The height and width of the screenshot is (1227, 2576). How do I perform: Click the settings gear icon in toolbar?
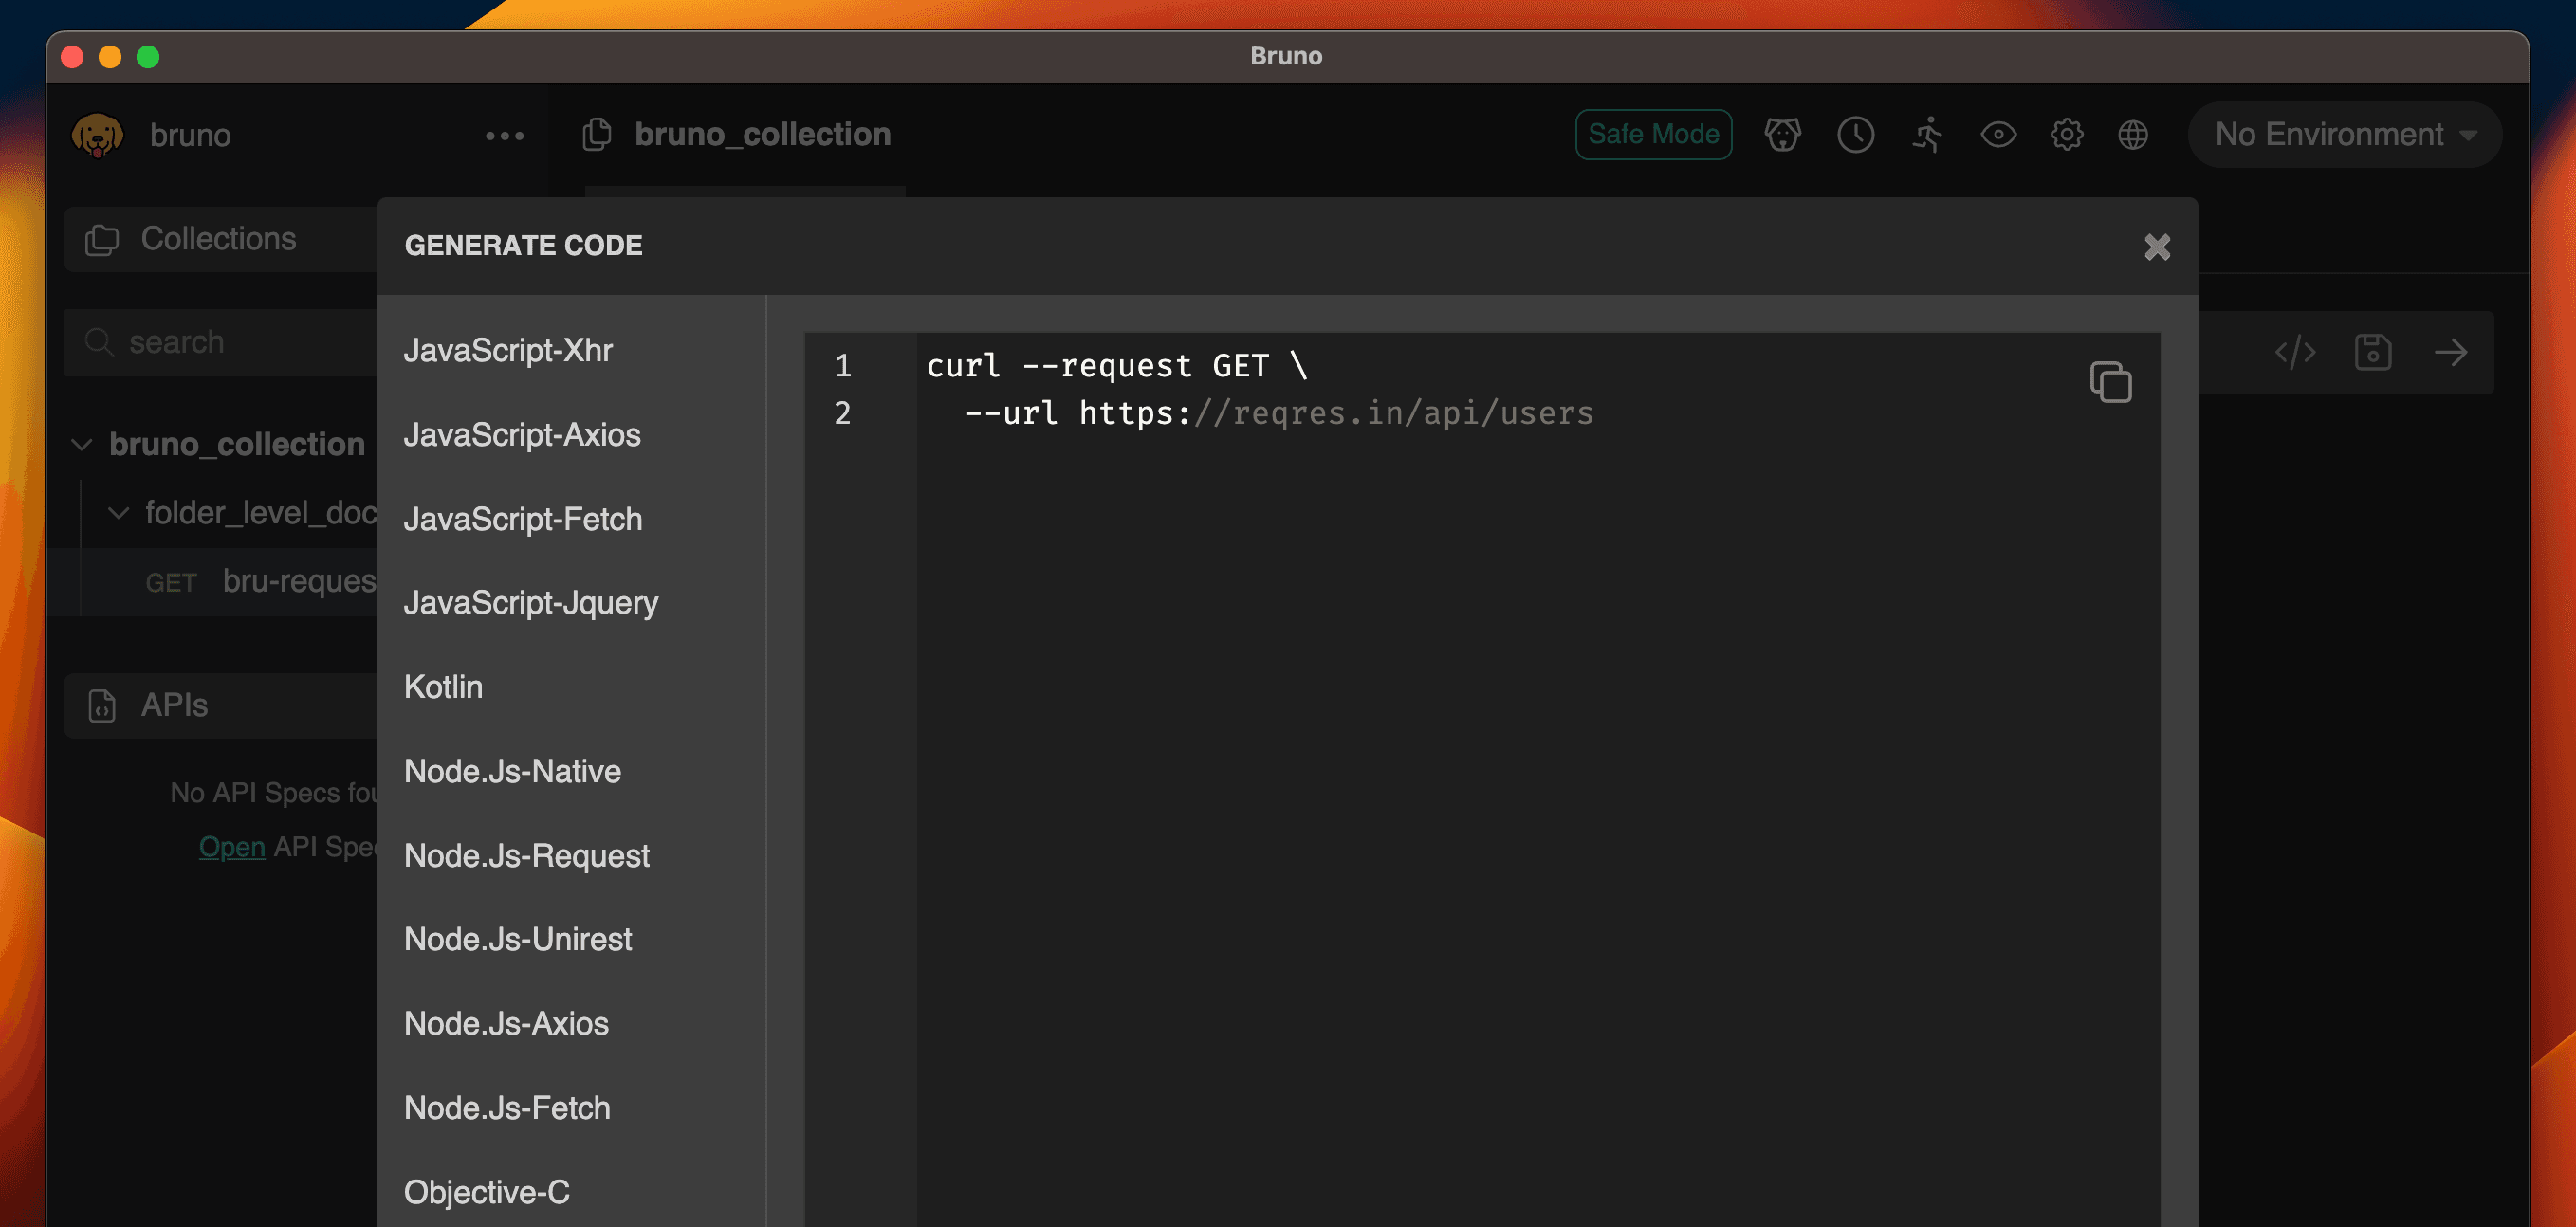pyautogui.click(x=2067, y=135)
